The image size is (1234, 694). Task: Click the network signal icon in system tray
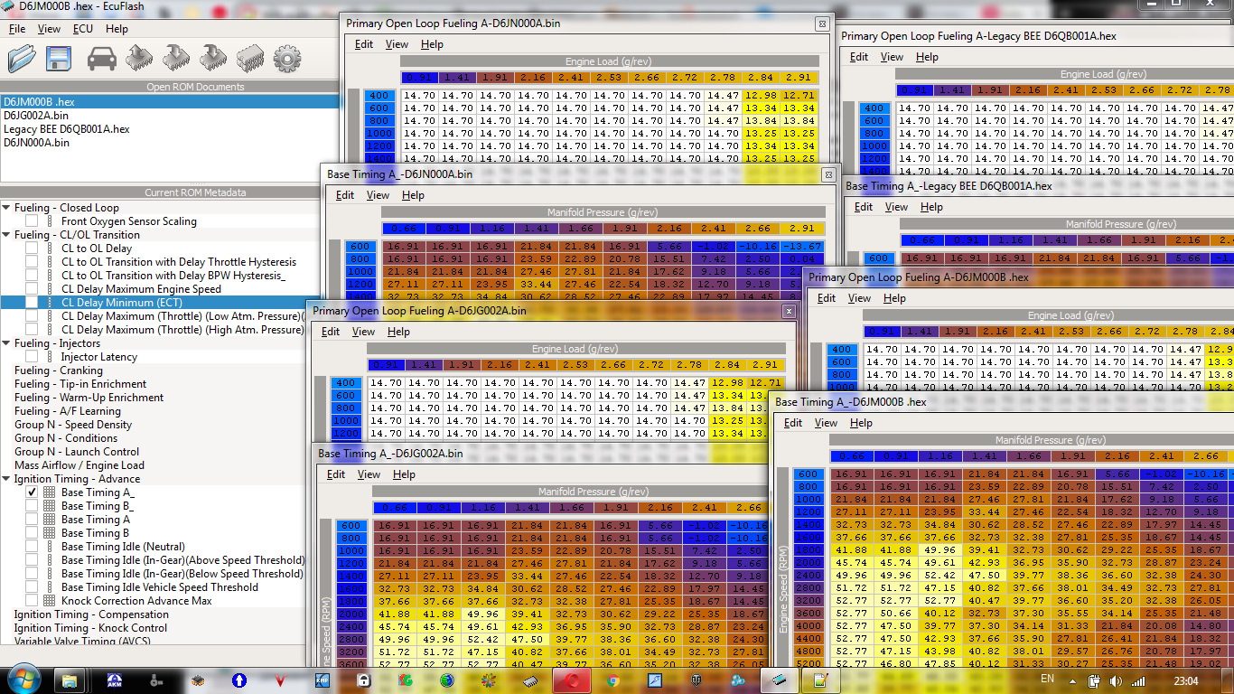pos(1138,680)
